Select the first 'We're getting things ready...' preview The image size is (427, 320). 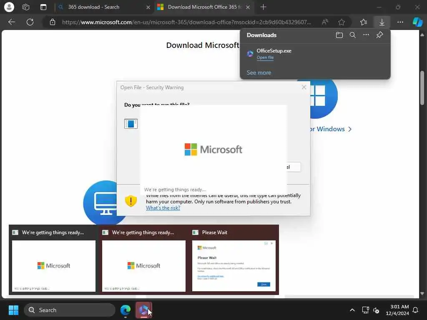coord(54,260)
